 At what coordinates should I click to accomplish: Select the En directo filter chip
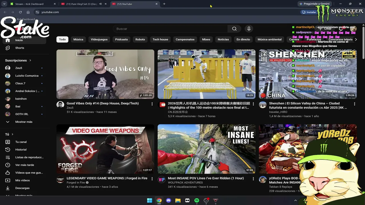pos(243,40)
